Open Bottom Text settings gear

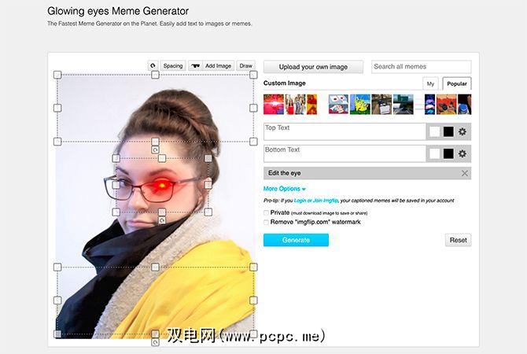point(463,153)
